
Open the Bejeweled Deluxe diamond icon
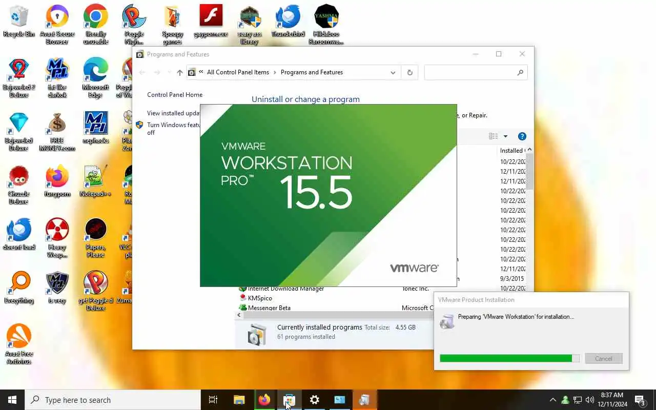[x=19, y=131]
